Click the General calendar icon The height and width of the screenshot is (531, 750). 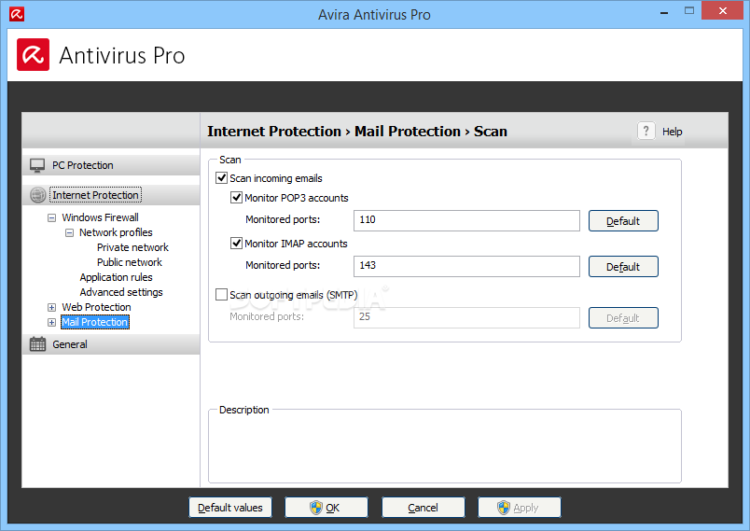[x=38, y=344]
